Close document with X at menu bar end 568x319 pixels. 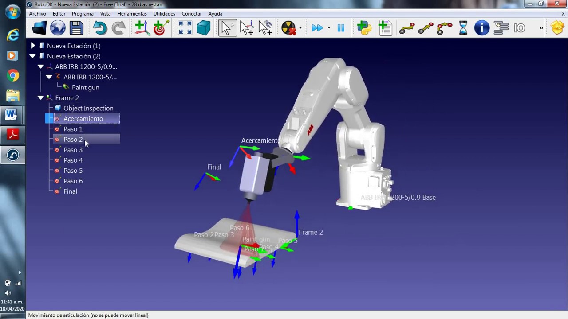564,14
